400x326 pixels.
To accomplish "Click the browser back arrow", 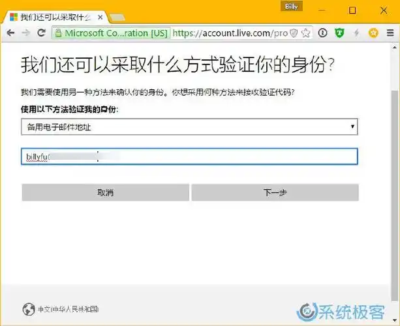I will coord(10,33).
